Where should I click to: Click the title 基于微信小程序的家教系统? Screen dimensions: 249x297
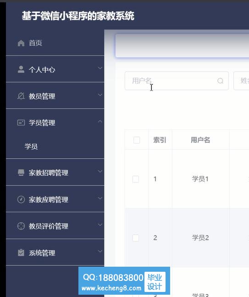tap(78, 16)
